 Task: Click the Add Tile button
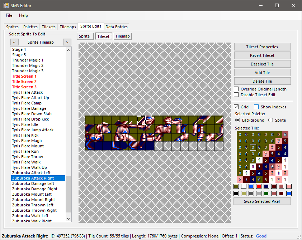coord(262,73)
